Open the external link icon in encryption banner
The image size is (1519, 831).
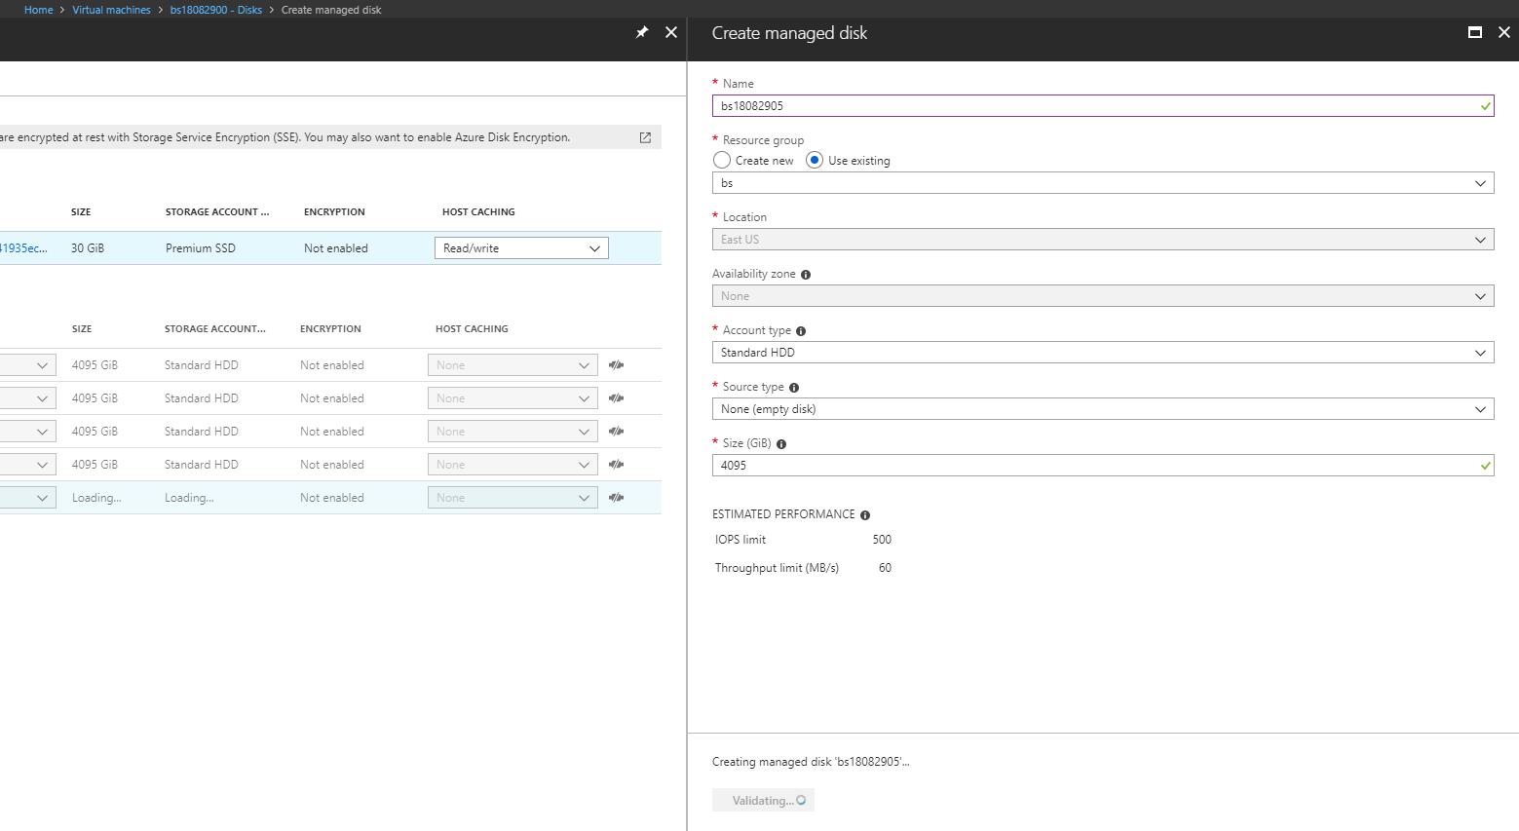[x=645, y=137]
